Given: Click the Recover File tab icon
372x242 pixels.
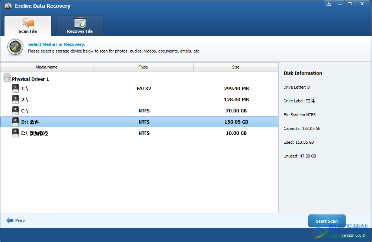Looking at the screenshot, I should click(80, 23).
